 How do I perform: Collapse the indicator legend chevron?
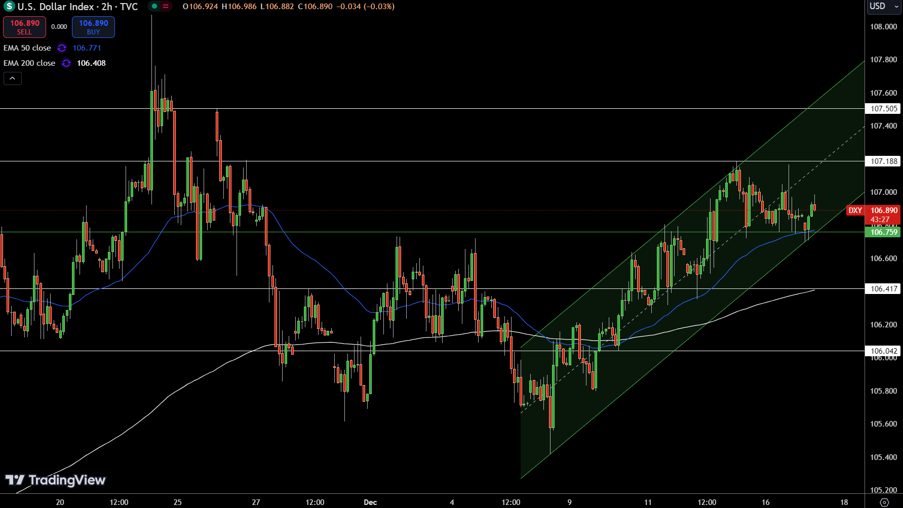pos(12,78)
